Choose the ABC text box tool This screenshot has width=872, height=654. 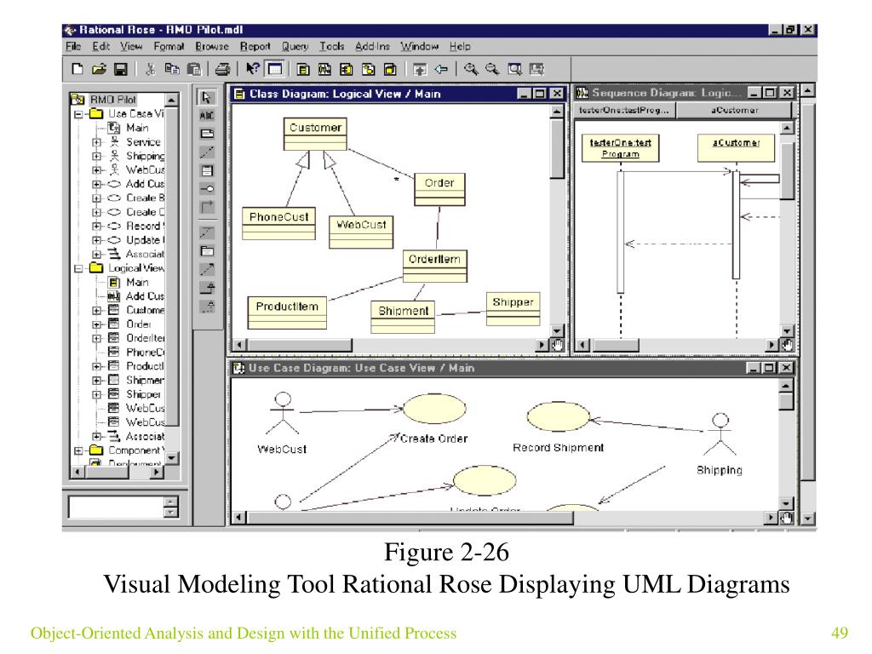[x=206, y=116]
